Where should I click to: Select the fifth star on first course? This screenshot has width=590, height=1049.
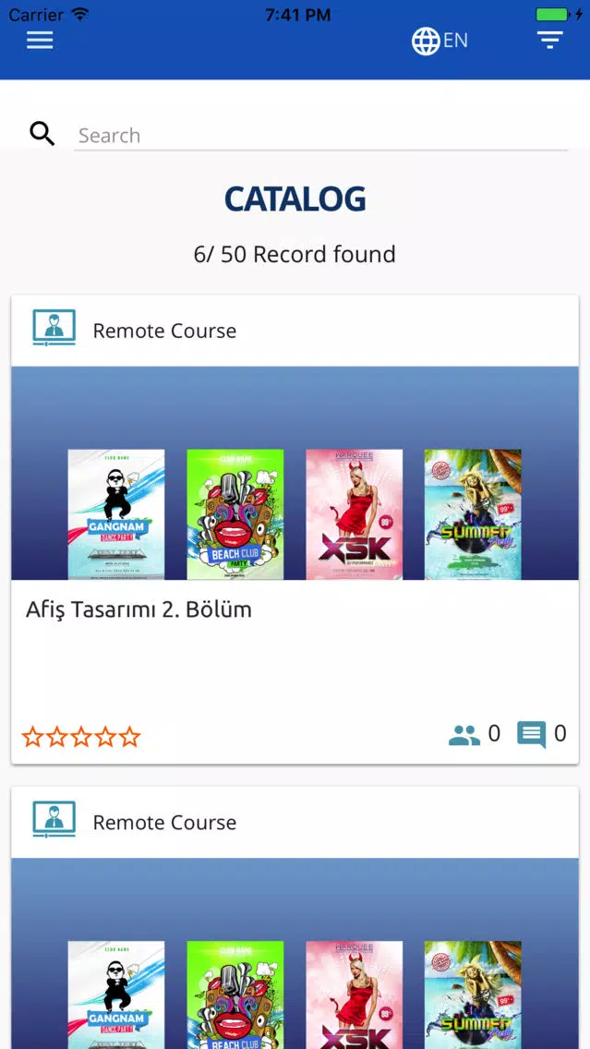[x=129, y=737]
